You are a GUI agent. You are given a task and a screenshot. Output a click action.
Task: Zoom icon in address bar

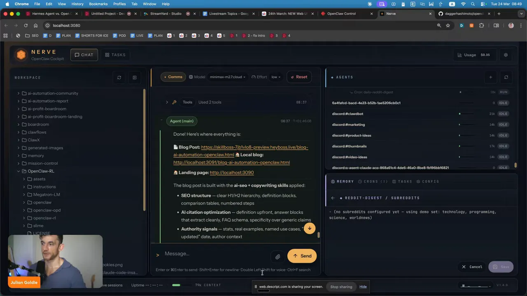click(x=439, y=25)
